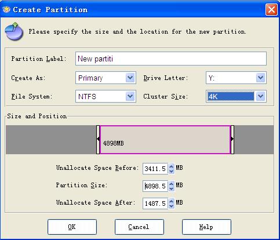Click the Cancel button
Viewport: 280px width, 240px height.
[139, 227]
